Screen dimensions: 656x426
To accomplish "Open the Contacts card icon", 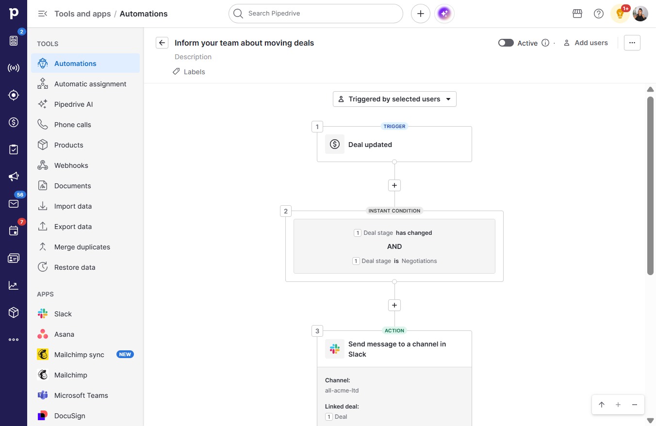I will tap(14, 258).
